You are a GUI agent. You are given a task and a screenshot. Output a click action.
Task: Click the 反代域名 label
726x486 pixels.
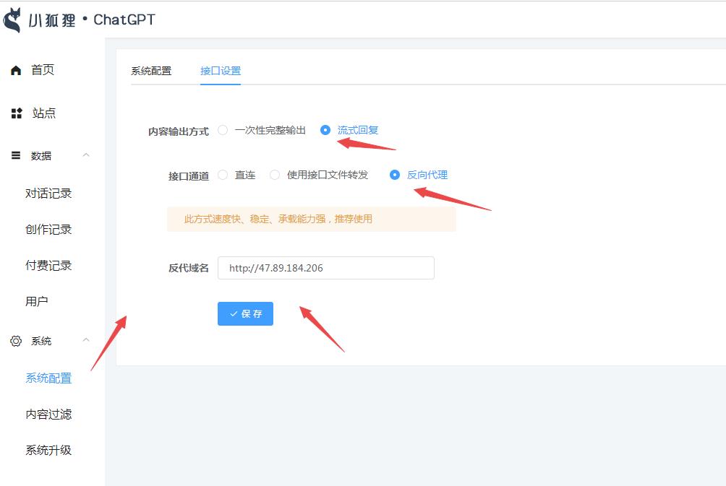(189, 268)
